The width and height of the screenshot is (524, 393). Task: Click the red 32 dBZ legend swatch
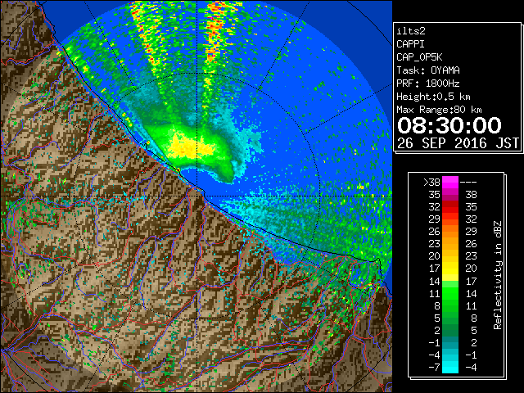click(450, 207)
